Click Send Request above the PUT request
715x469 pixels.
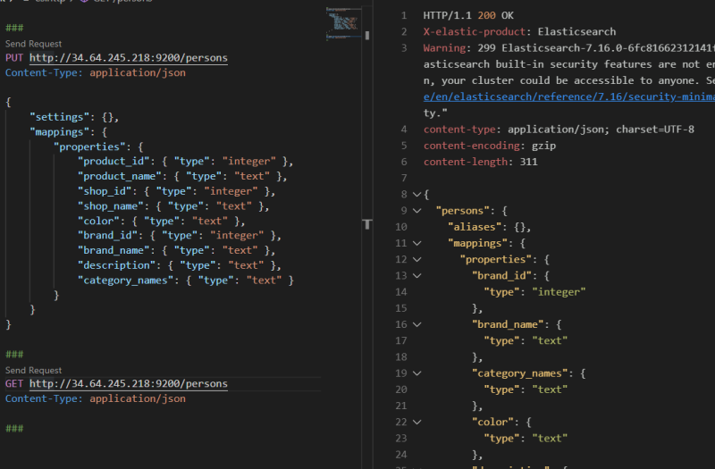[33, 43]
